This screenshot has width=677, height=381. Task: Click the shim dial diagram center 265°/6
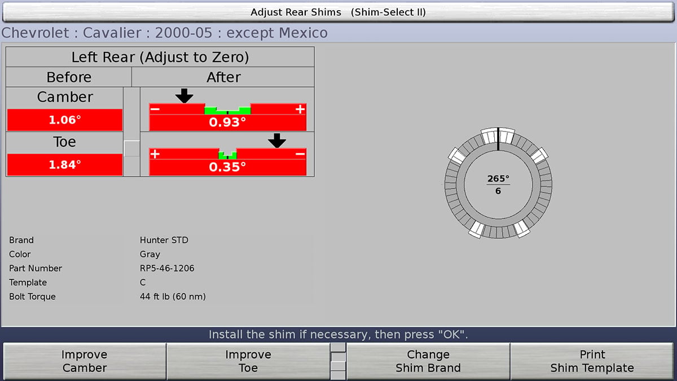click(498, 185)
